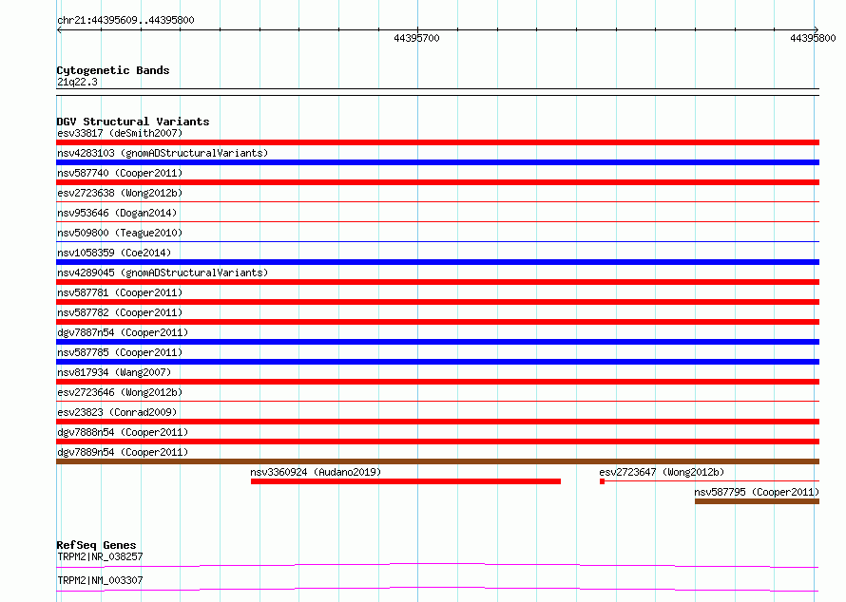This screenshot has width=846, height=602.
Task: Click the esv2723638 (Wong2012b) label
Action: click(x=120, y=193)
